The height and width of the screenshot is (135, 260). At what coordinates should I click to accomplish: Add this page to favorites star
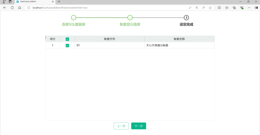click(x=210, y=8)
